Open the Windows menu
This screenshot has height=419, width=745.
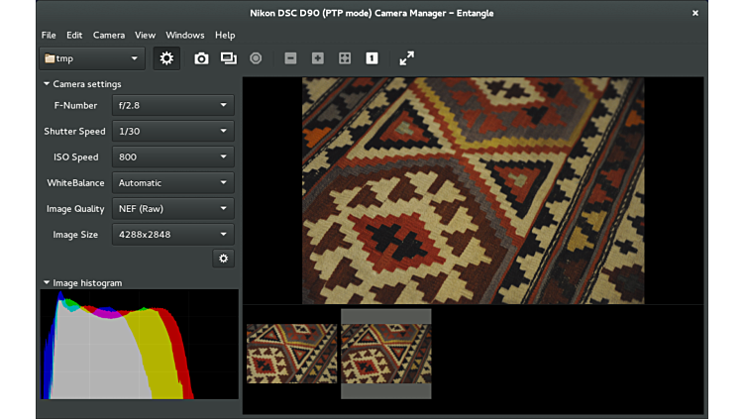click(x=185, y=35)
